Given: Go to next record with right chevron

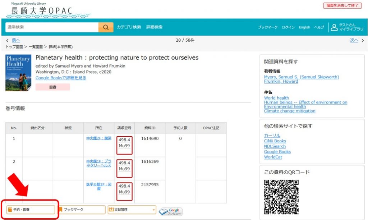Looking at the screenshot, I should 363,41.
